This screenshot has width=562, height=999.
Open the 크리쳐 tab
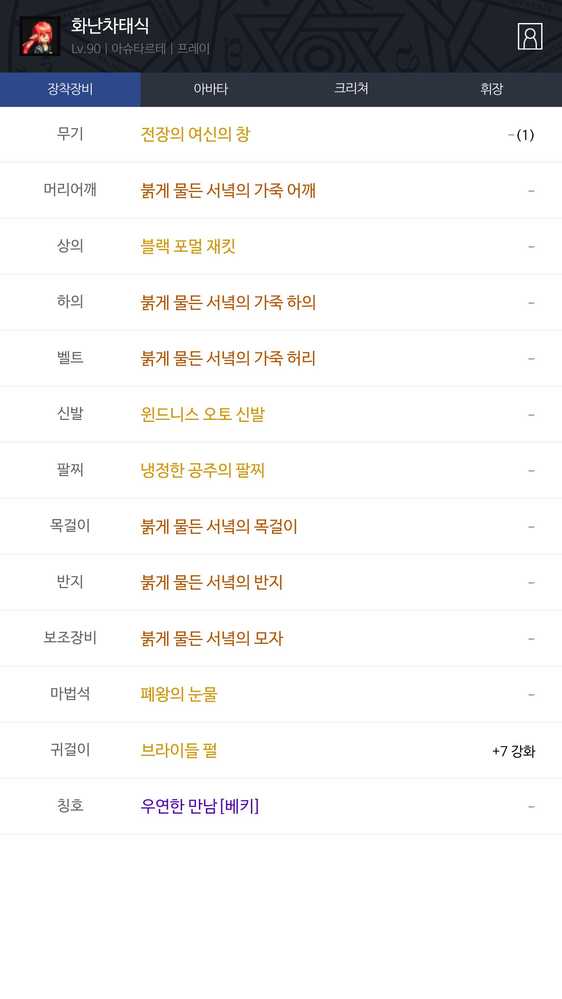pos(351,89)
